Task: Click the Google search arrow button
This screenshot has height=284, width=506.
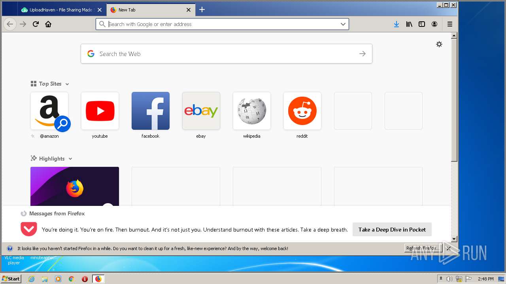Action: [363, 54]
